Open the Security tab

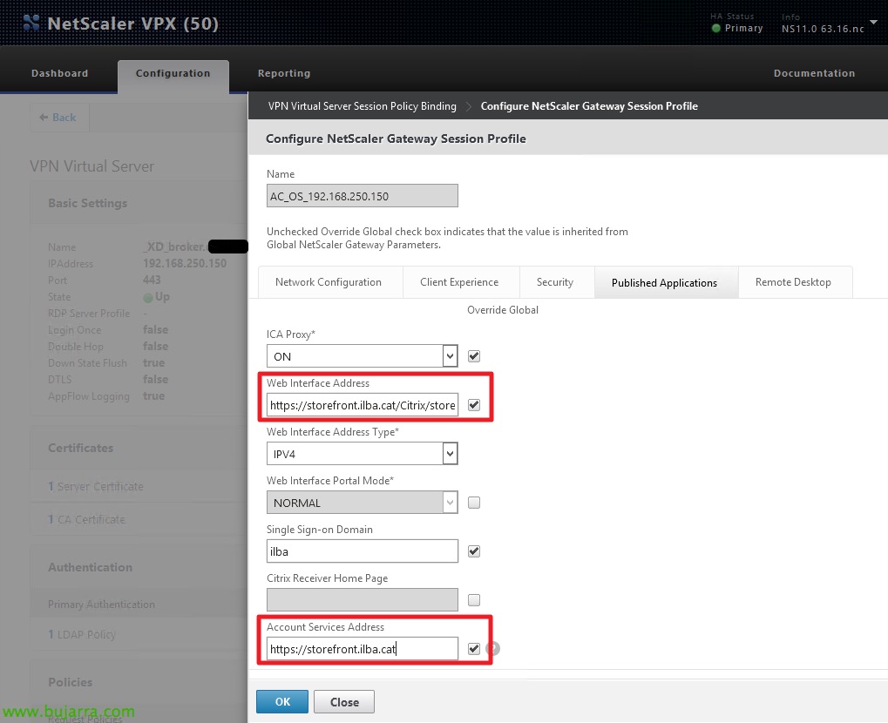coord(555,282)
